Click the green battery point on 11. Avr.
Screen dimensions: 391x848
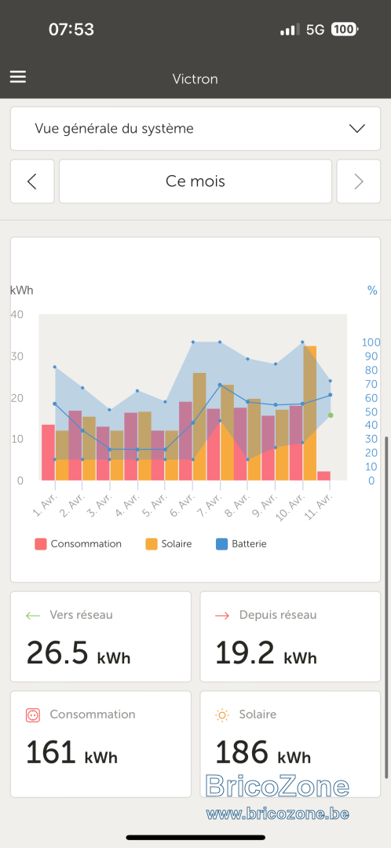(331, 415)
